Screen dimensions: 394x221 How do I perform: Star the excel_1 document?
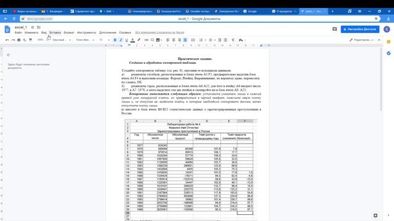(x=33, y=27)
